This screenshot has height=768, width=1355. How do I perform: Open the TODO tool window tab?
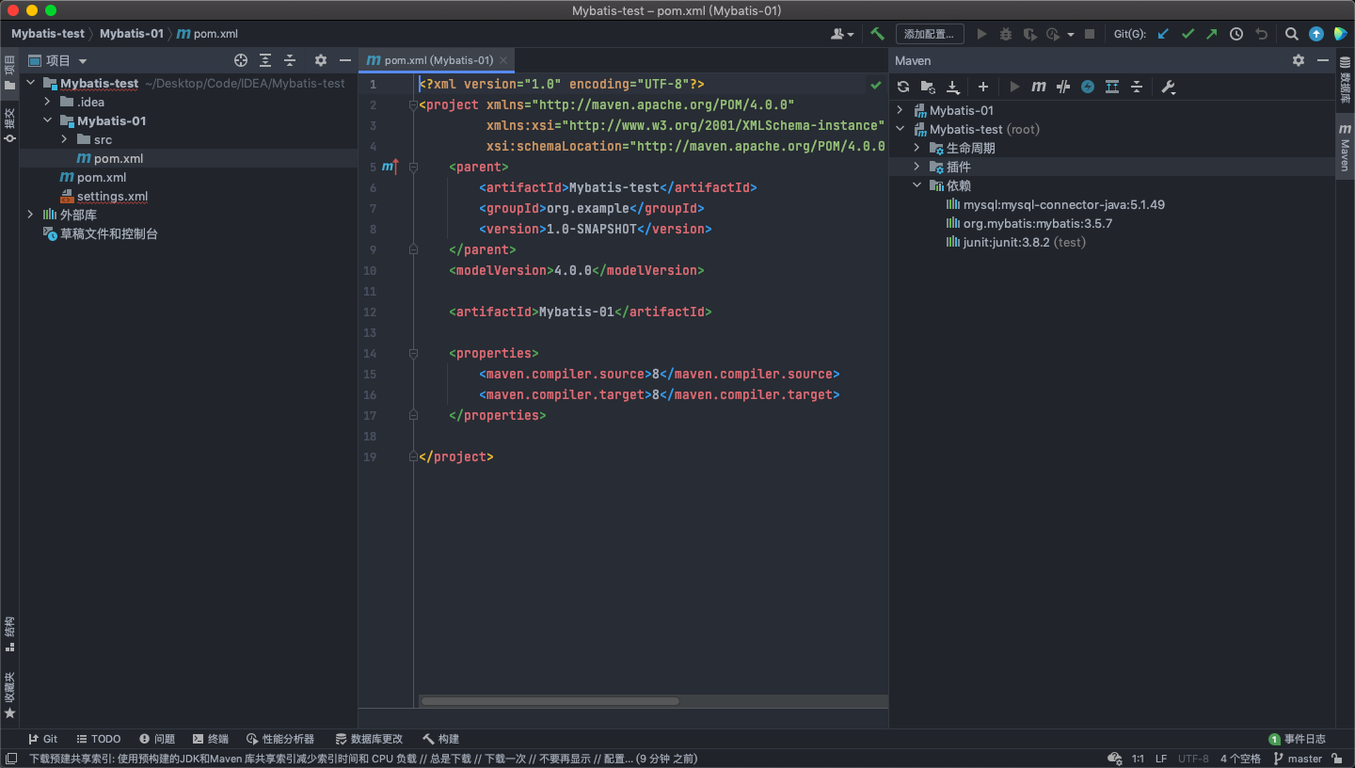(98, 739)
